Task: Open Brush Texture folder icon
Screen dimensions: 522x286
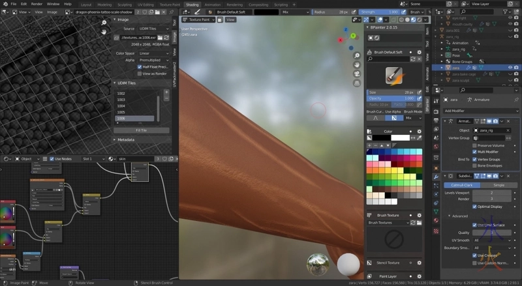Action: point(419,223)
